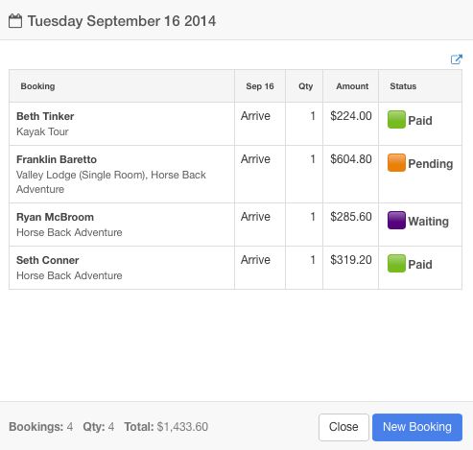Screen dimensions: 473x450
Task: Close the day bookings dialog
Action: [343, 427]
